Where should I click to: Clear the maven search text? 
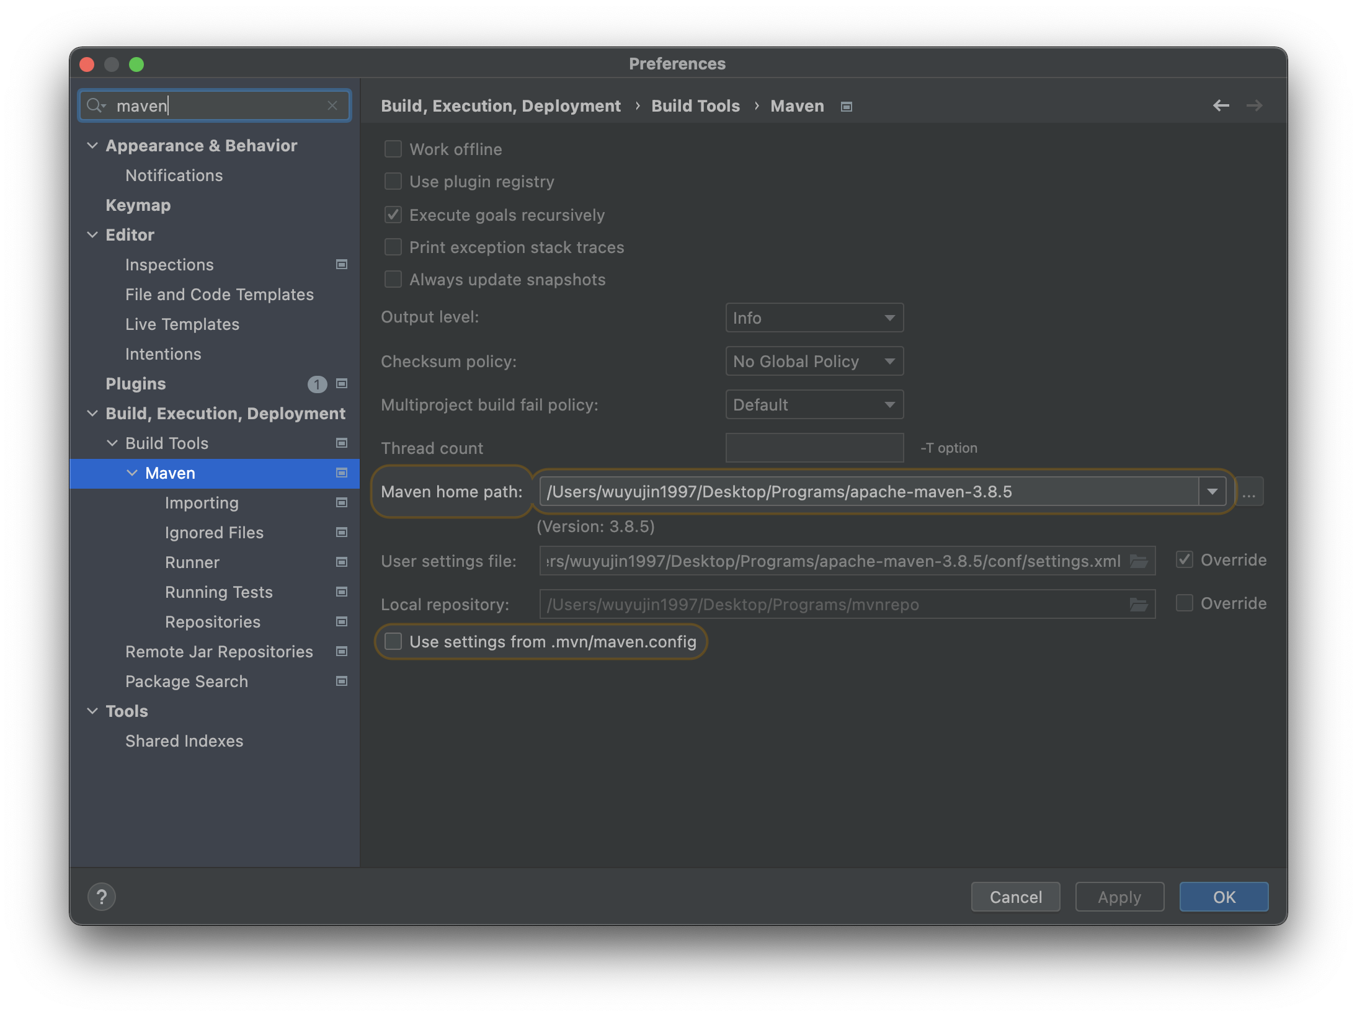click(x=332, y=105)
